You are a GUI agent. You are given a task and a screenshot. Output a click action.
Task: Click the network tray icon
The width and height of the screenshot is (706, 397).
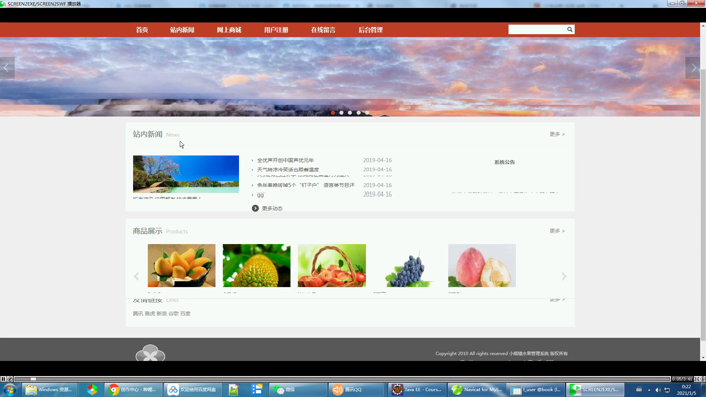pyautogui.click(x=667, y=390)
